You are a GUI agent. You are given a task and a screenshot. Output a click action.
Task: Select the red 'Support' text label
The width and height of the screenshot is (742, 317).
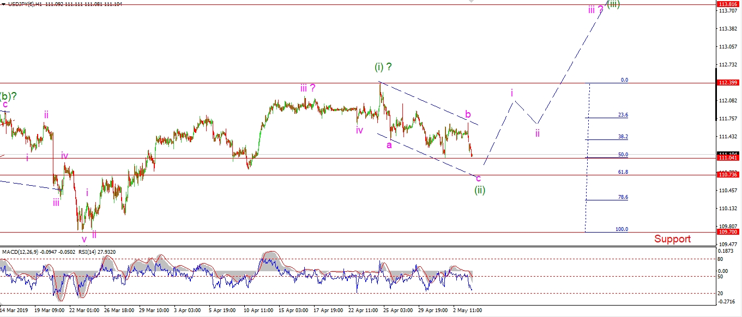[672, 239]
